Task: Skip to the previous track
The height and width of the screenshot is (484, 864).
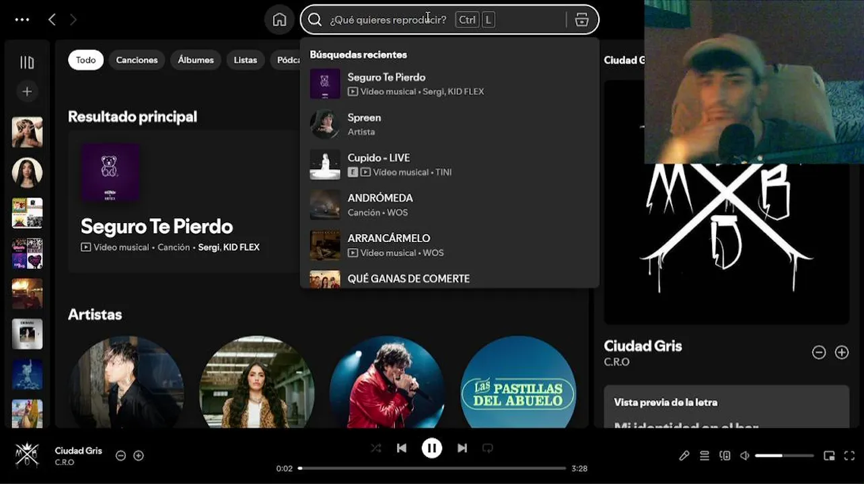Action: tap(402, 448)
